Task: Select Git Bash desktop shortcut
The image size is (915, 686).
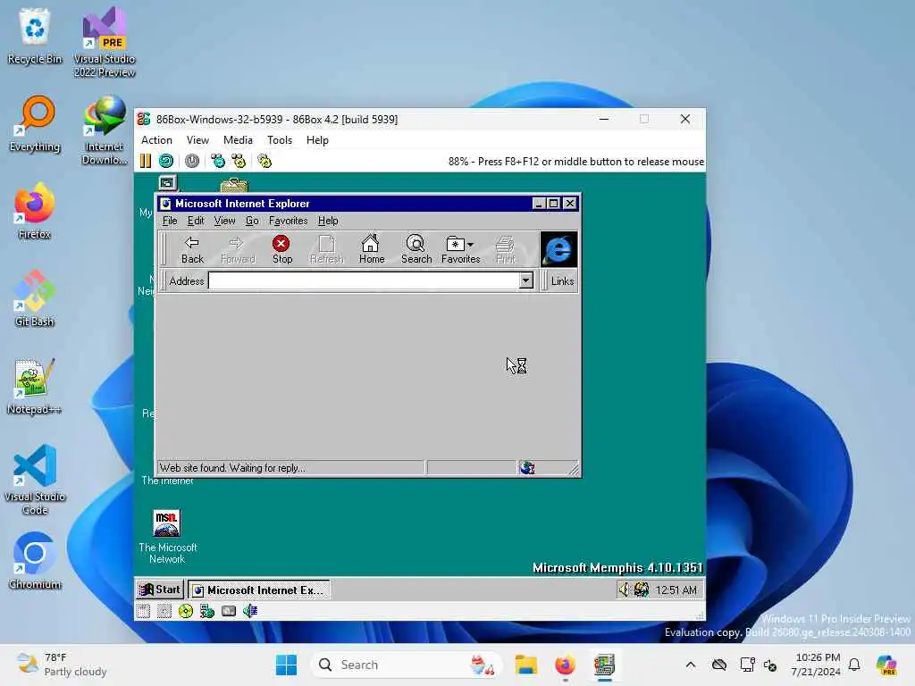Action: 35,298
